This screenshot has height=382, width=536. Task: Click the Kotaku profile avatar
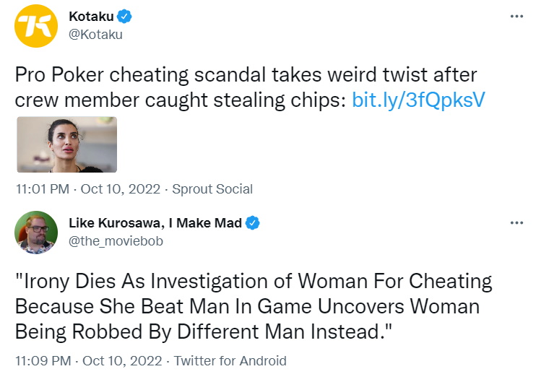[36, 27]
